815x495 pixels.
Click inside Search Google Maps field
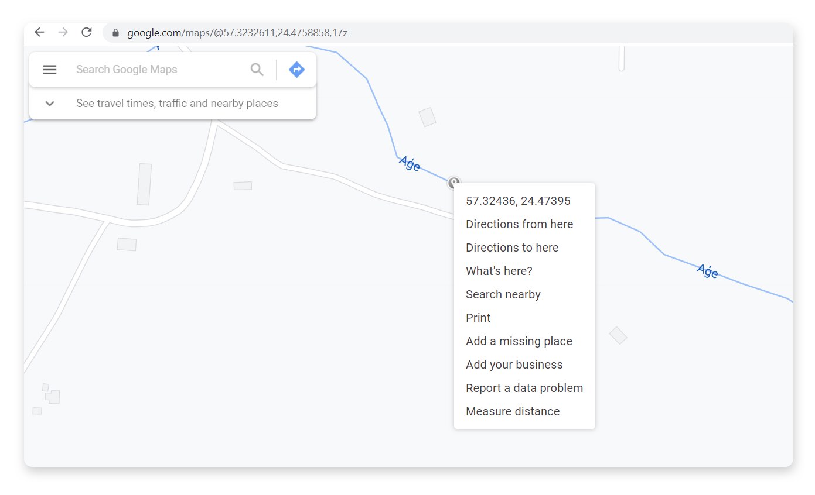coord(155,70)
